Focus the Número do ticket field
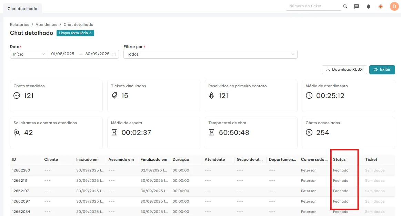 coord(313,6)
